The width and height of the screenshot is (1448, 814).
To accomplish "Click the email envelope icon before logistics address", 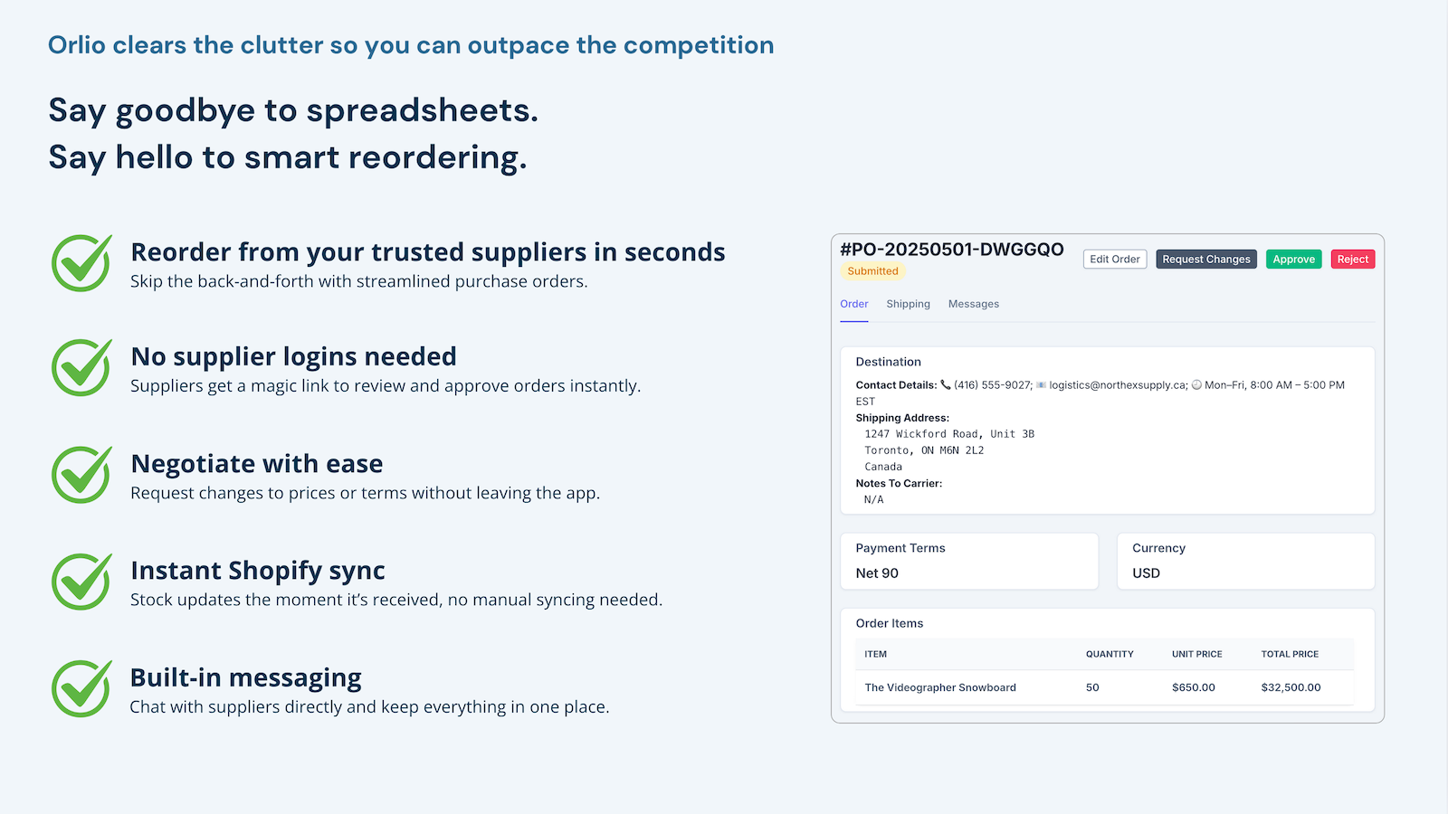I will pos(1041,384).
